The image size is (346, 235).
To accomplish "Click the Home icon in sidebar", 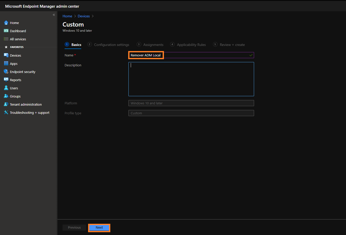I will click(6, 23).
